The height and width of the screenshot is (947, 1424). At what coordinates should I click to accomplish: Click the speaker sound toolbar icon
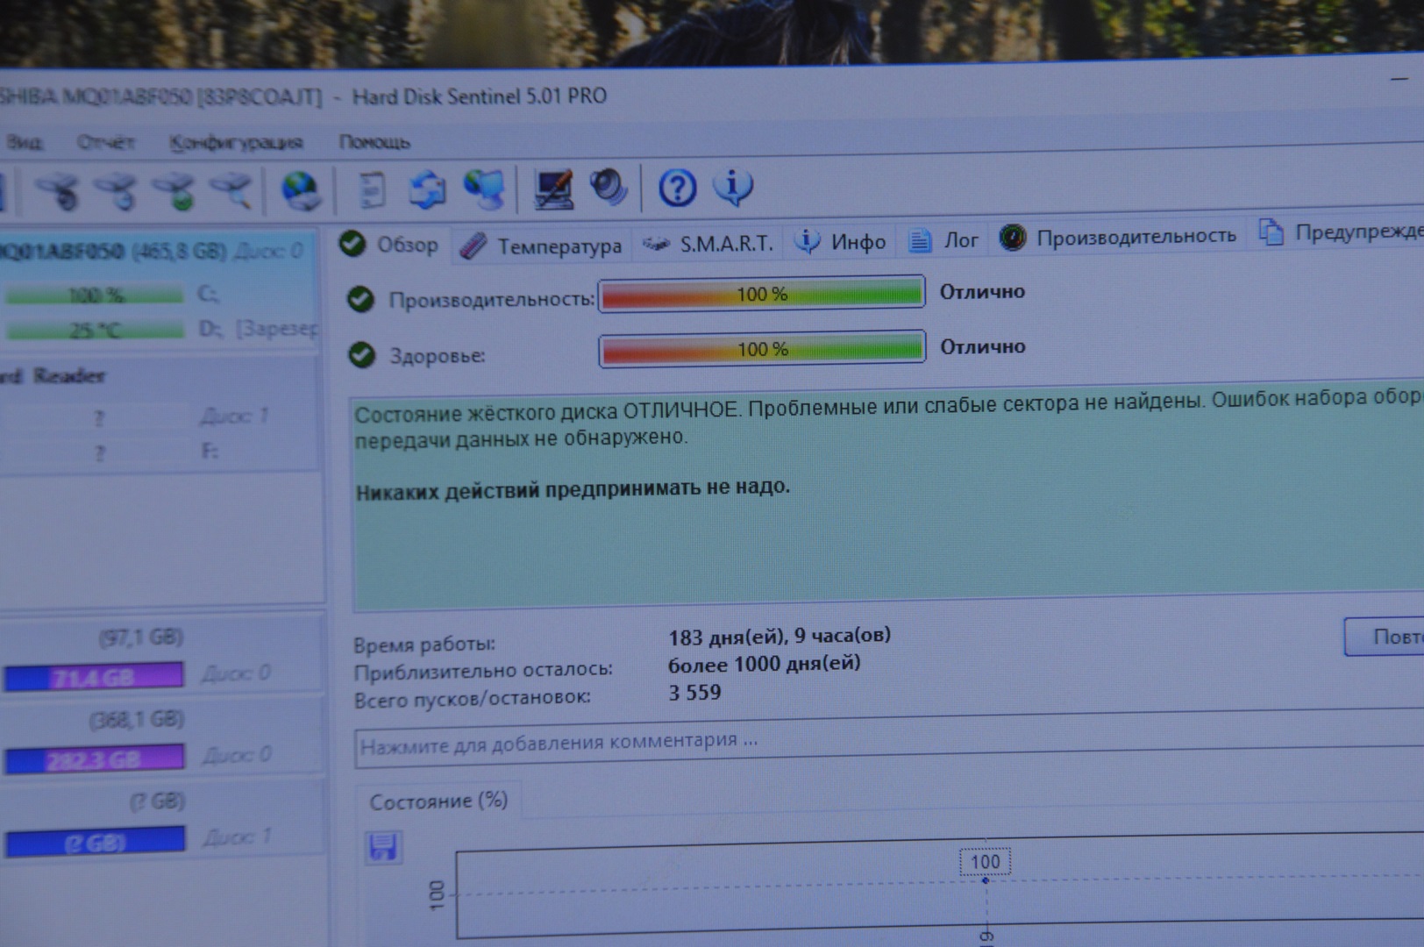(609, 187)
